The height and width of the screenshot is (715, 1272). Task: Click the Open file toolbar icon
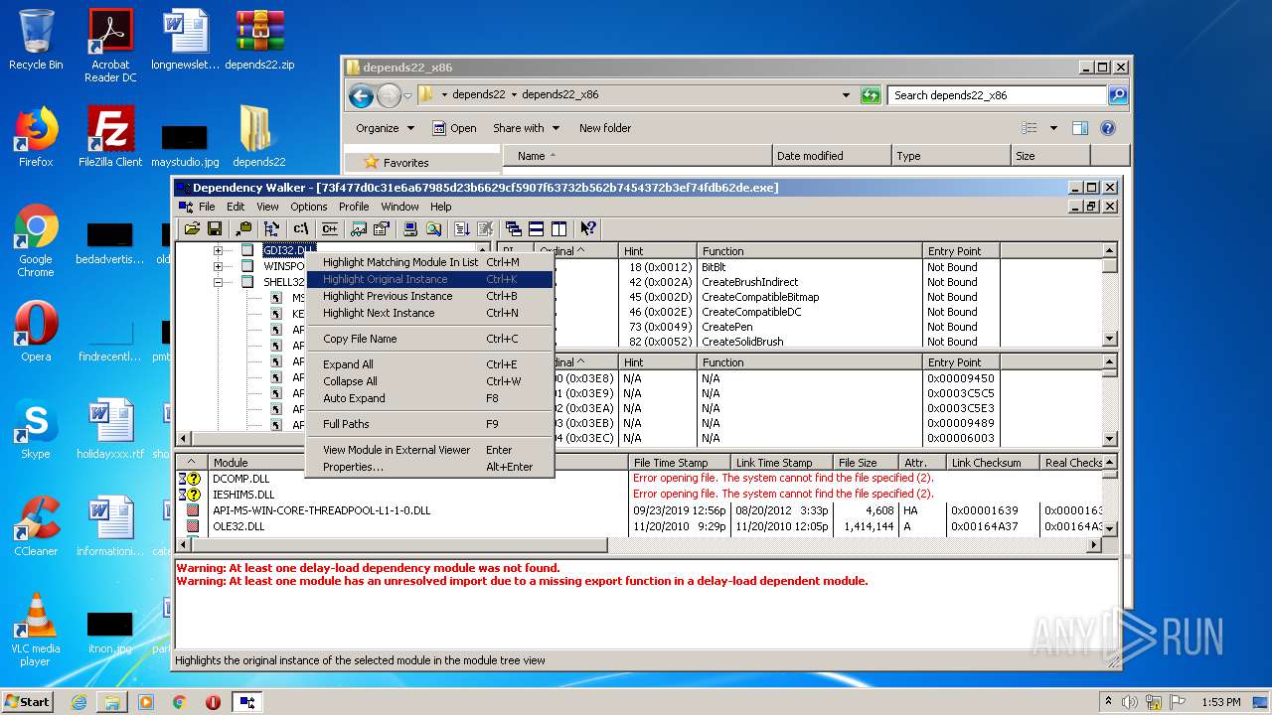tap(192, 228)
